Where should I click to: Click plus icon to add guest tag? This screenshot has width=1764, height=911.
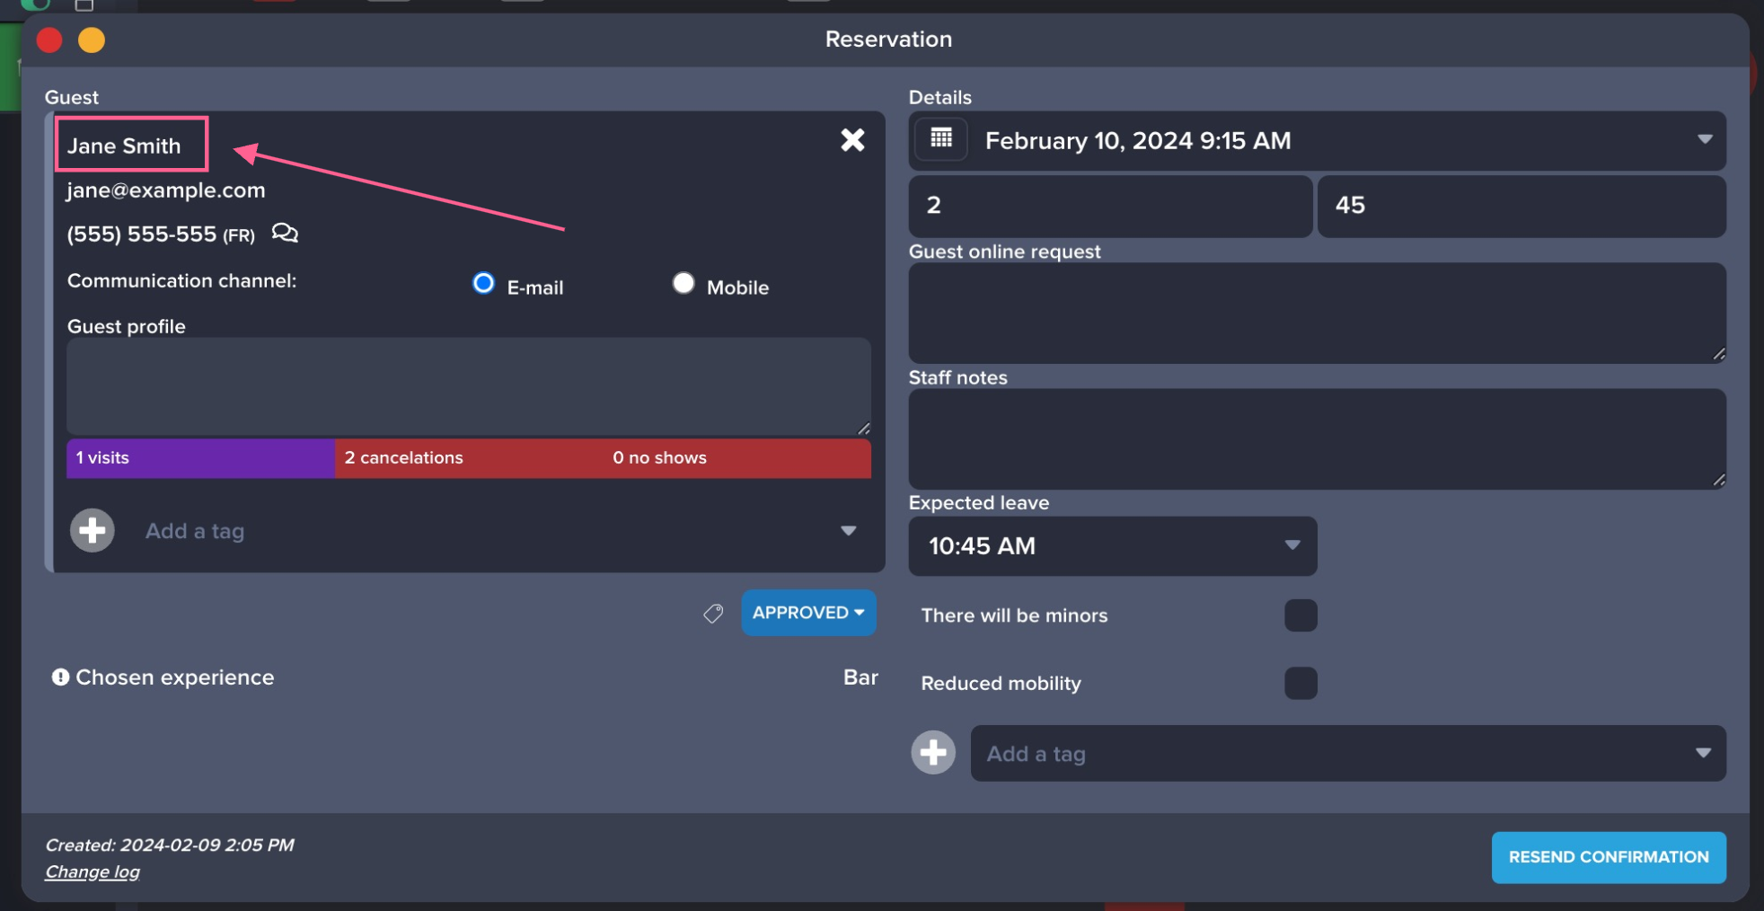tap(93, 531)
